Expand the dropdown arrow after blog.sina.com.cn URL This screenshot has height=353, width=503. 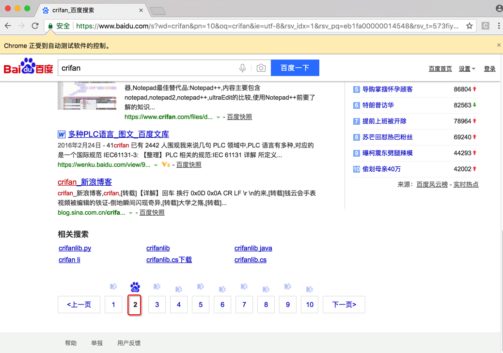click(x=130, y=213)
